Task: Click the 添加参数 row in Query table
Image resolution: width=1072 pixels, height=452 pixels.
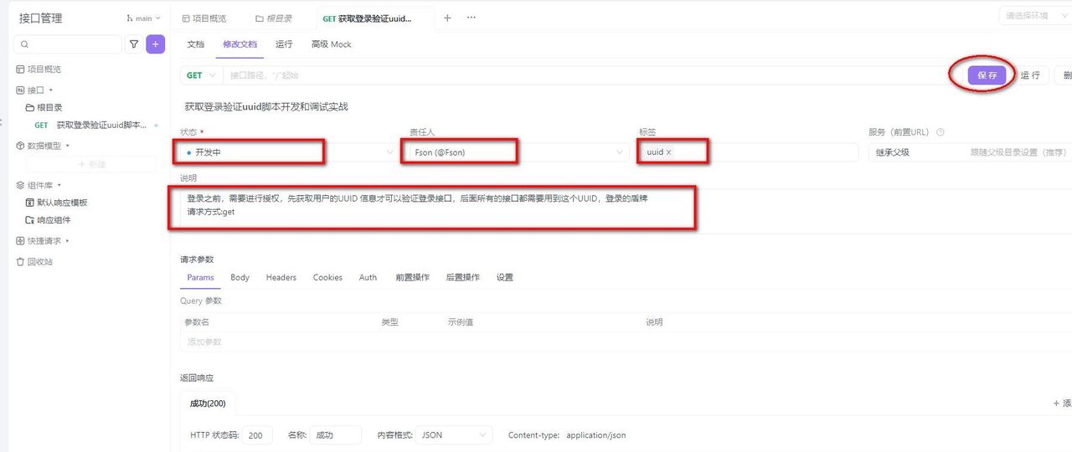Action: point(626,342)
